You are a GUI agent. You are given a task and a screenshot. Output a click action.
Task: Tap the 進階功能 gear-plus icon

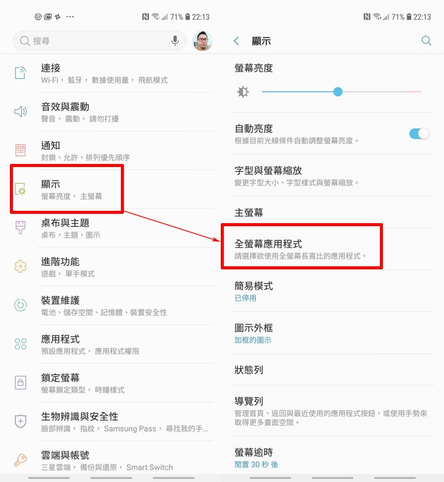[x=20, y=266]
